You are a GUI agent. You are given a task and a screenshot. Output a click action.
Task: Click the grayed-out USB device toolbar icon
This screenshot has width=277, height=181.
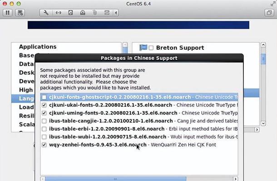tap(95, 13)
